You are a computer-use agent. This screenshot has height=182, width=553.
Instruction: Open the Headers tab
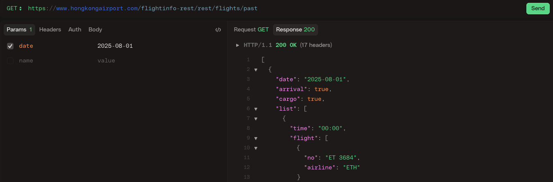tap(50, 29)
